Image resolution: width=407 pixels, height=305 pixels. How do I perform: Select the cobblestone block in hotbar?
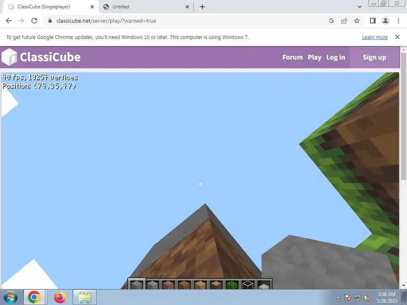[152, 285]
